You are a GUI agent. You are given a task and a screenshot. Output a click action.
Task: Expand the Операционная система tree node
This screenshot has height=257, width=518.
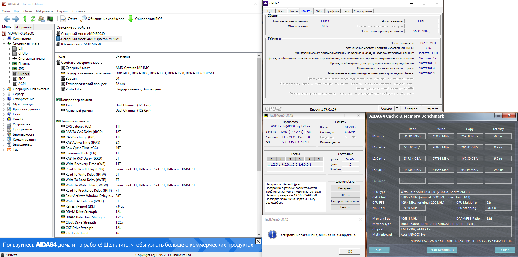(x=4, y=89)
